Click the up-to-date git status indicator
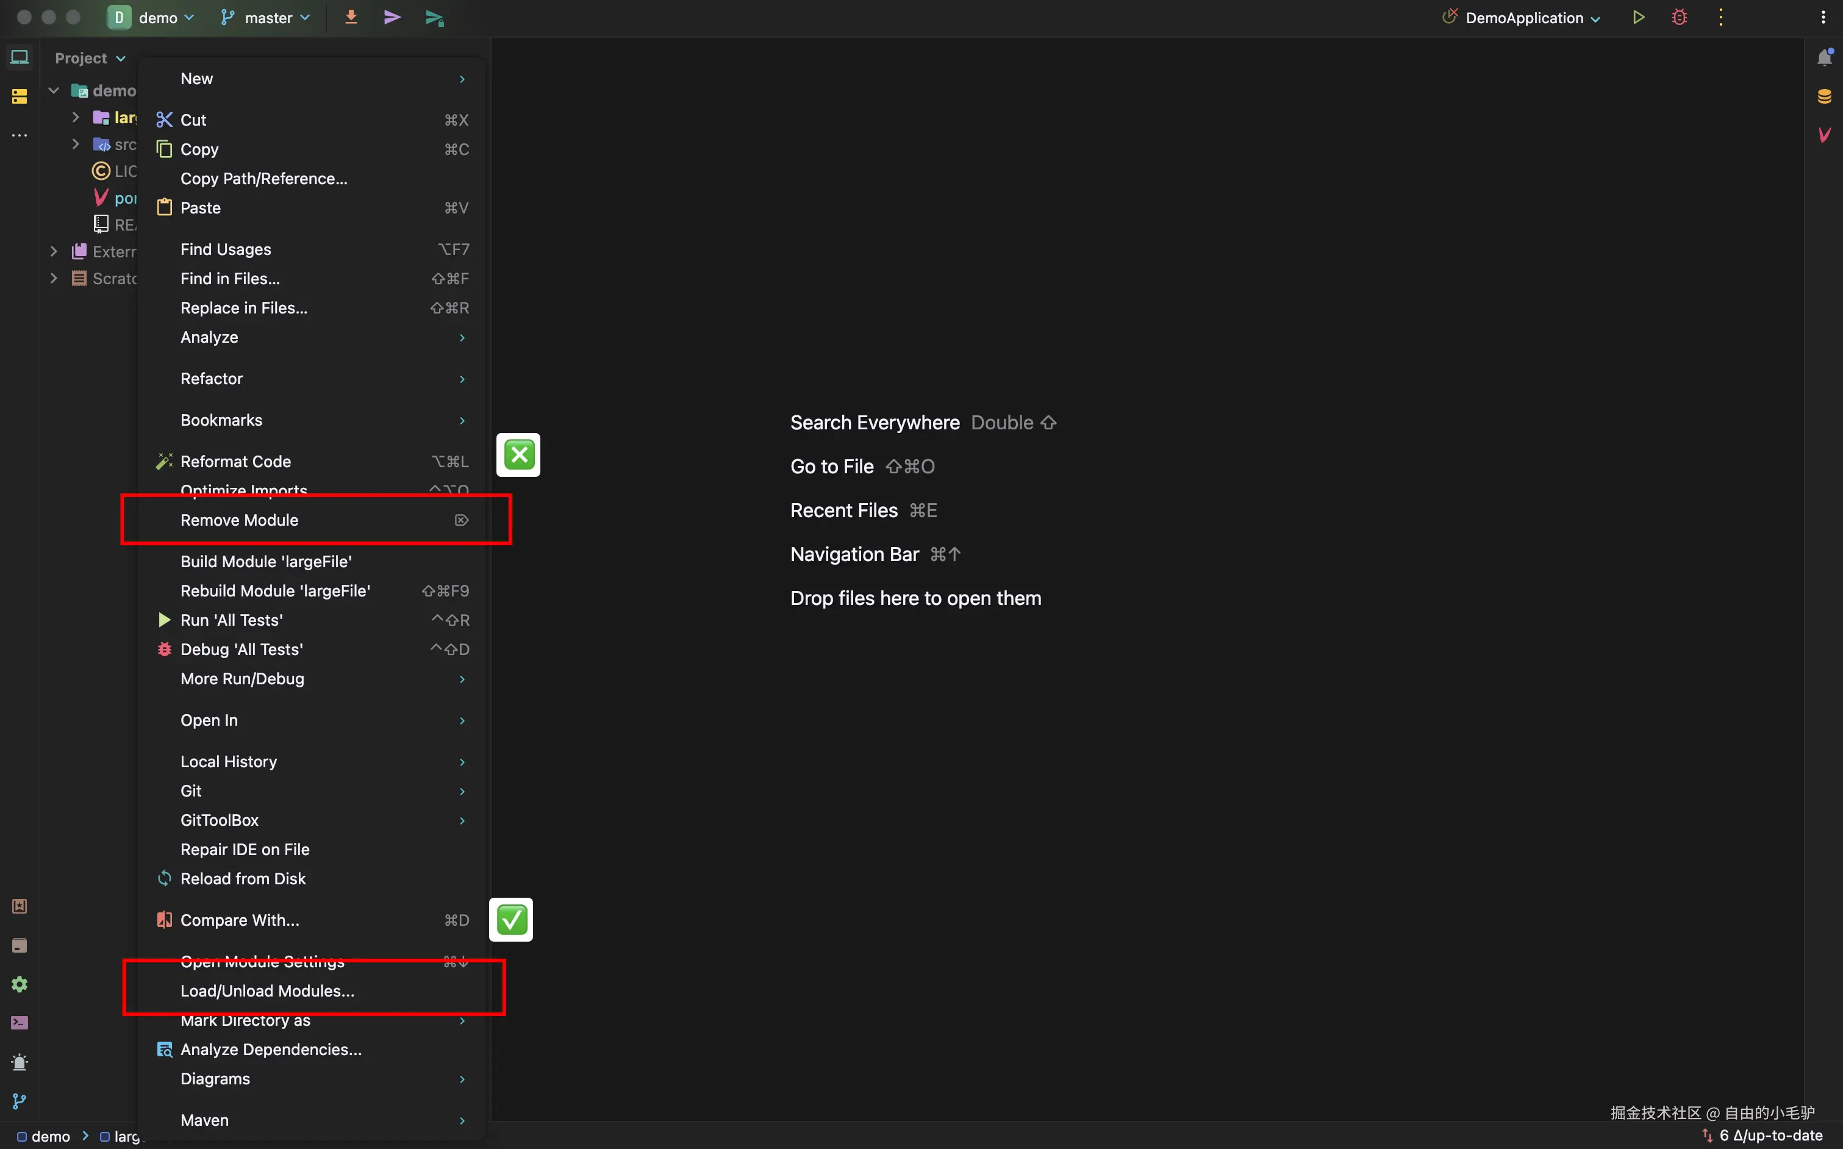This screenshot has height=1149, width=1843. pos(1769,1136)
